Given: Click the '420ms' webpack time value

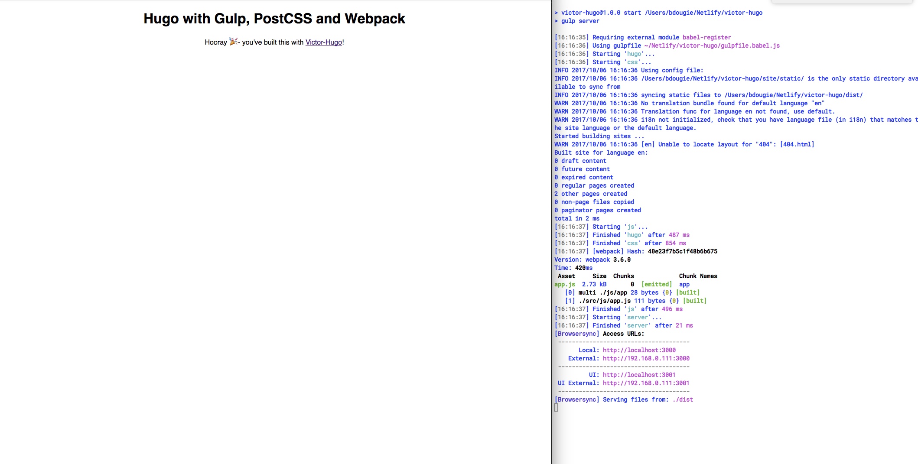Looking at the screenshot, I should [x=584, y=268].
